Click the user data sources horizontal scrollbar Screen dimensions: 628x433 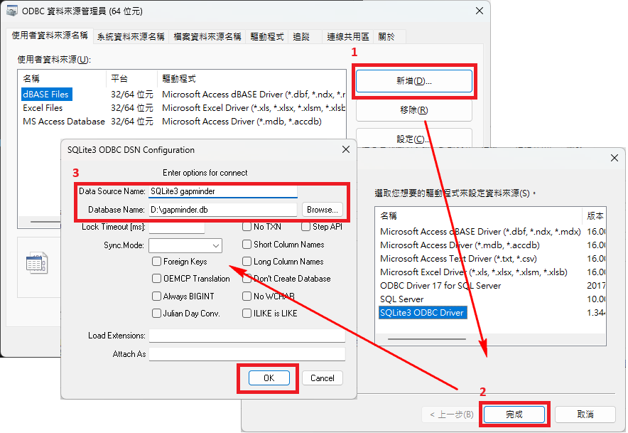pyautogui.click(x=45, y=222)
